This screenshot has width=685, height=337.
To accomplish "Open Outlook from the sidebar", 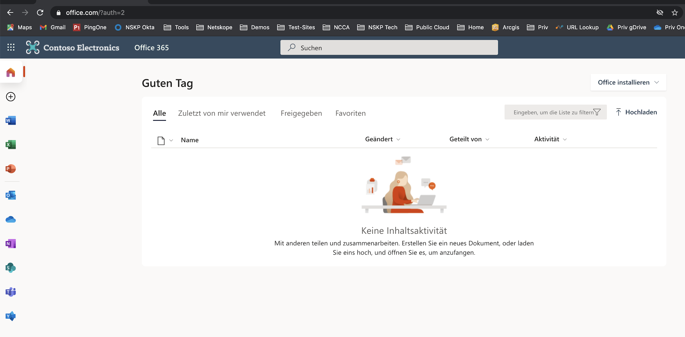I will 11,195.
